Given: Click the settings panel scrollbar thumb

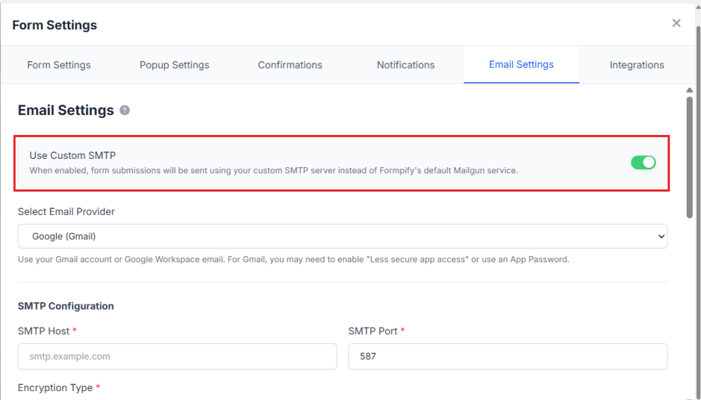Looking at the screenshot, I should pos(689,158).
